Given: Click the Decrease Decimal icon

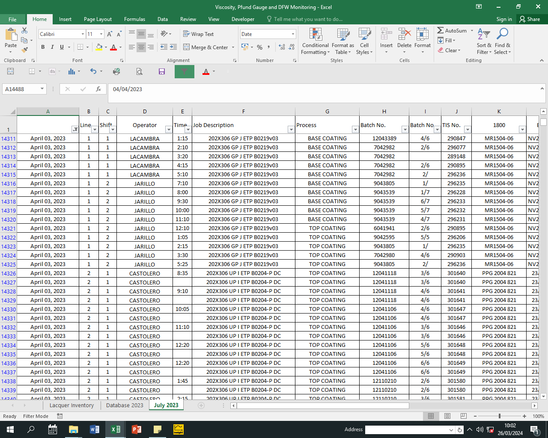Looking at the screenshot, I should pyautogui.click(x=292, y=47).
